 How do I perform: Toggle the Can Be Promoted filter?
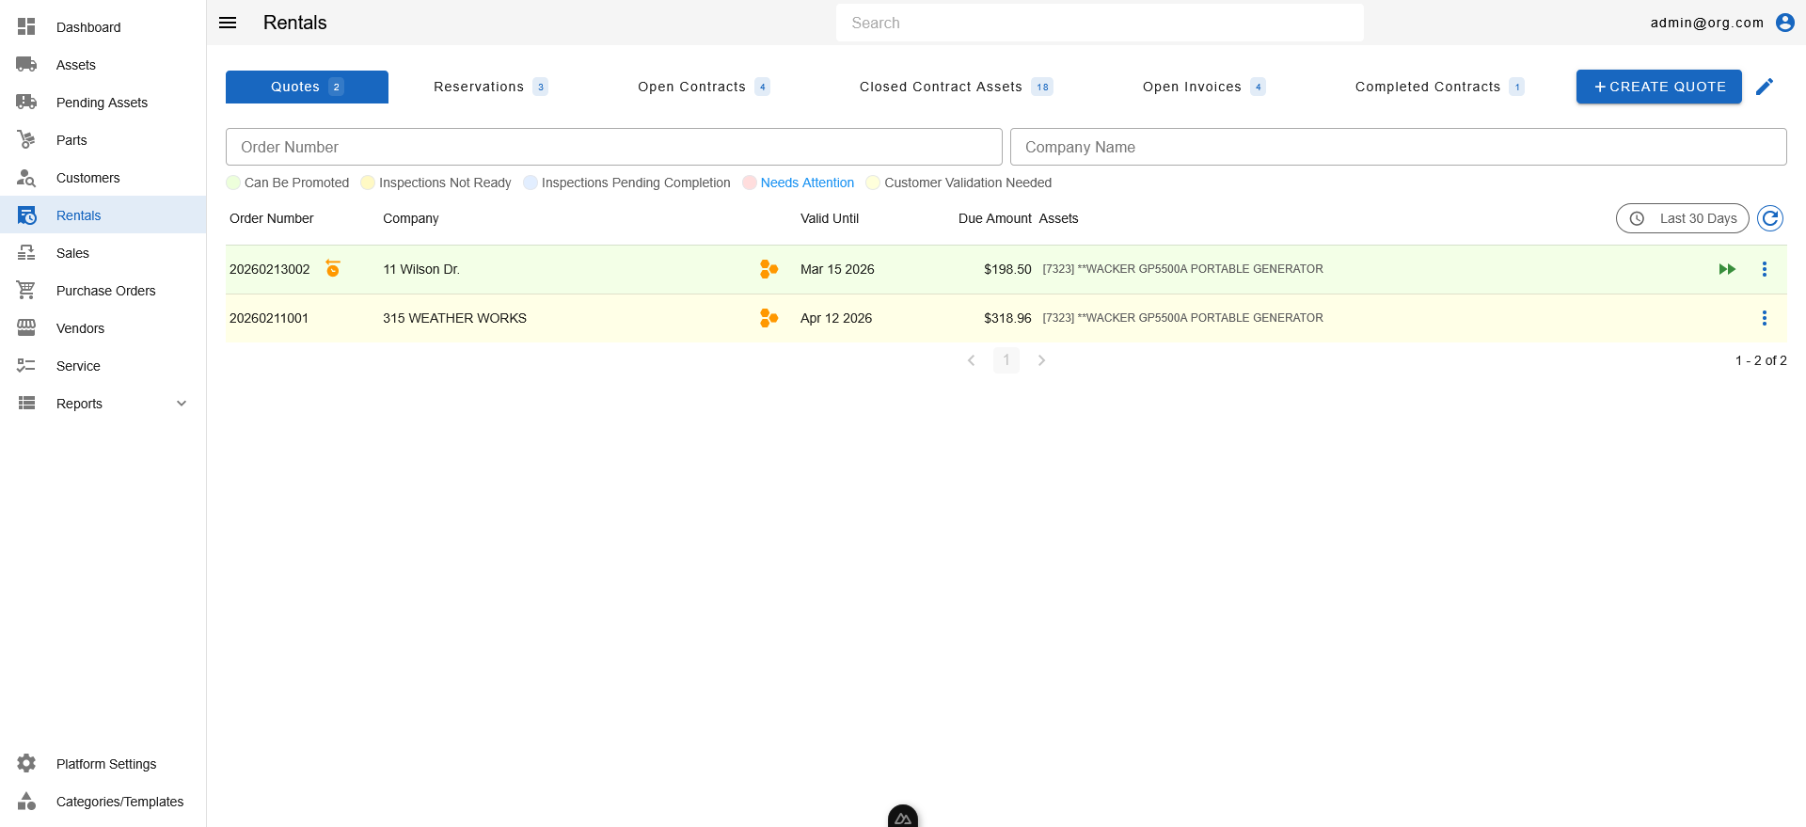point(288,183)
